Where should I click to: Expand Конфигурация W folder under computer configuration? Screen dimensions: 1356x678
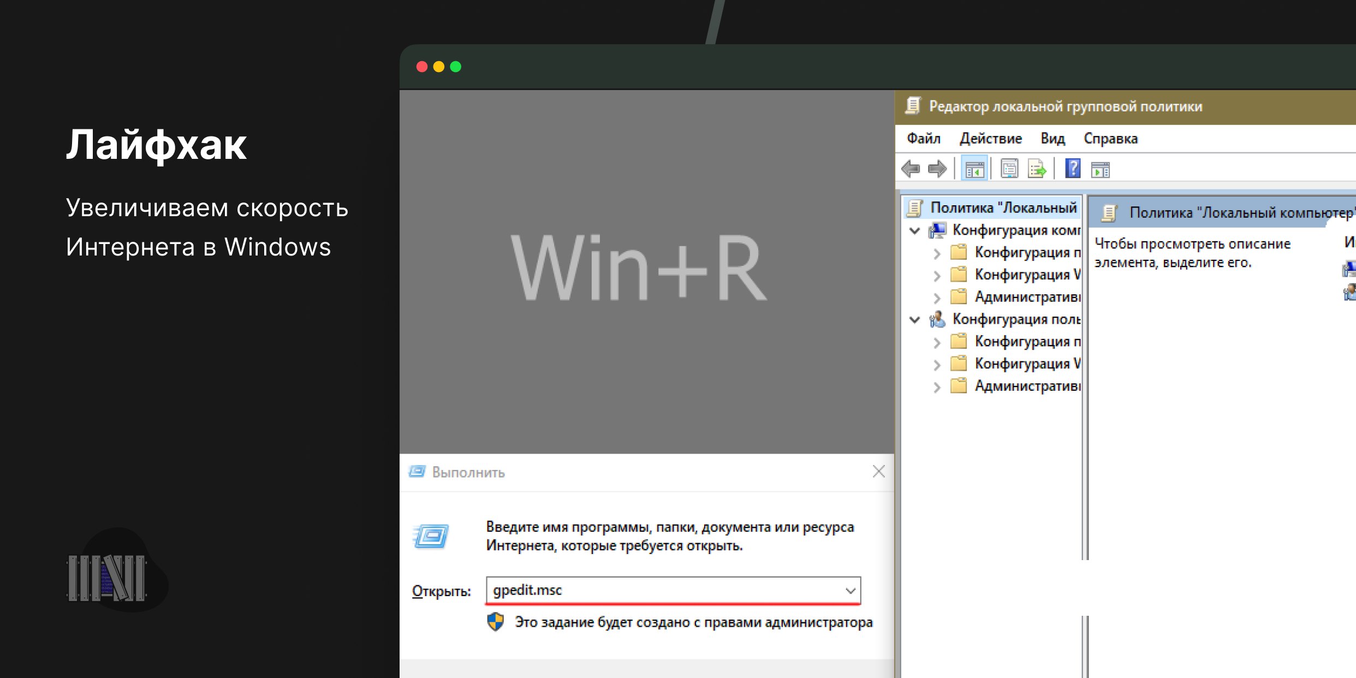click(937, 276)
